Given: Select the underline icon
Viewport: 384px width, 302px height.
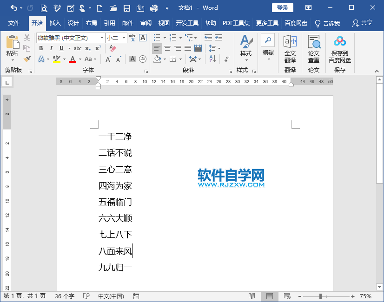Looking at the screenshot, I should [62, 48].
